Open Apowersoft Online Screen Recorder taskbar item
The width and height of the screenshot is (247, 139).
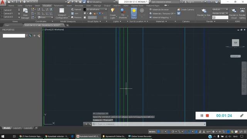pyautogui.click(x=114, y=136)
